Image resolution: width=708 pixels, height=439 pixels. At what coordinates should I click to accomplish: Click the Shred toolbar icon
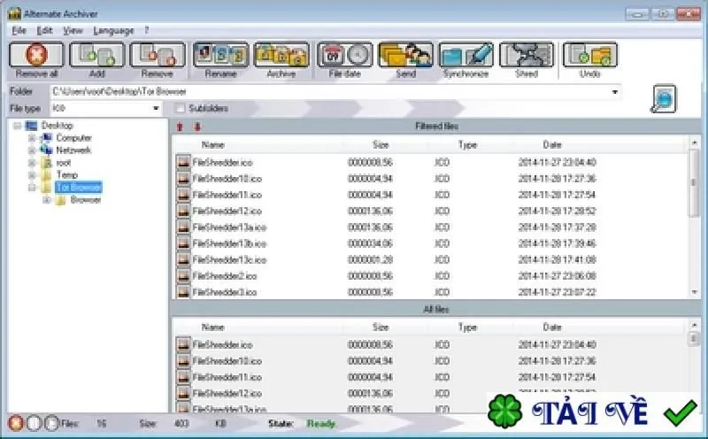pos(527,55)
